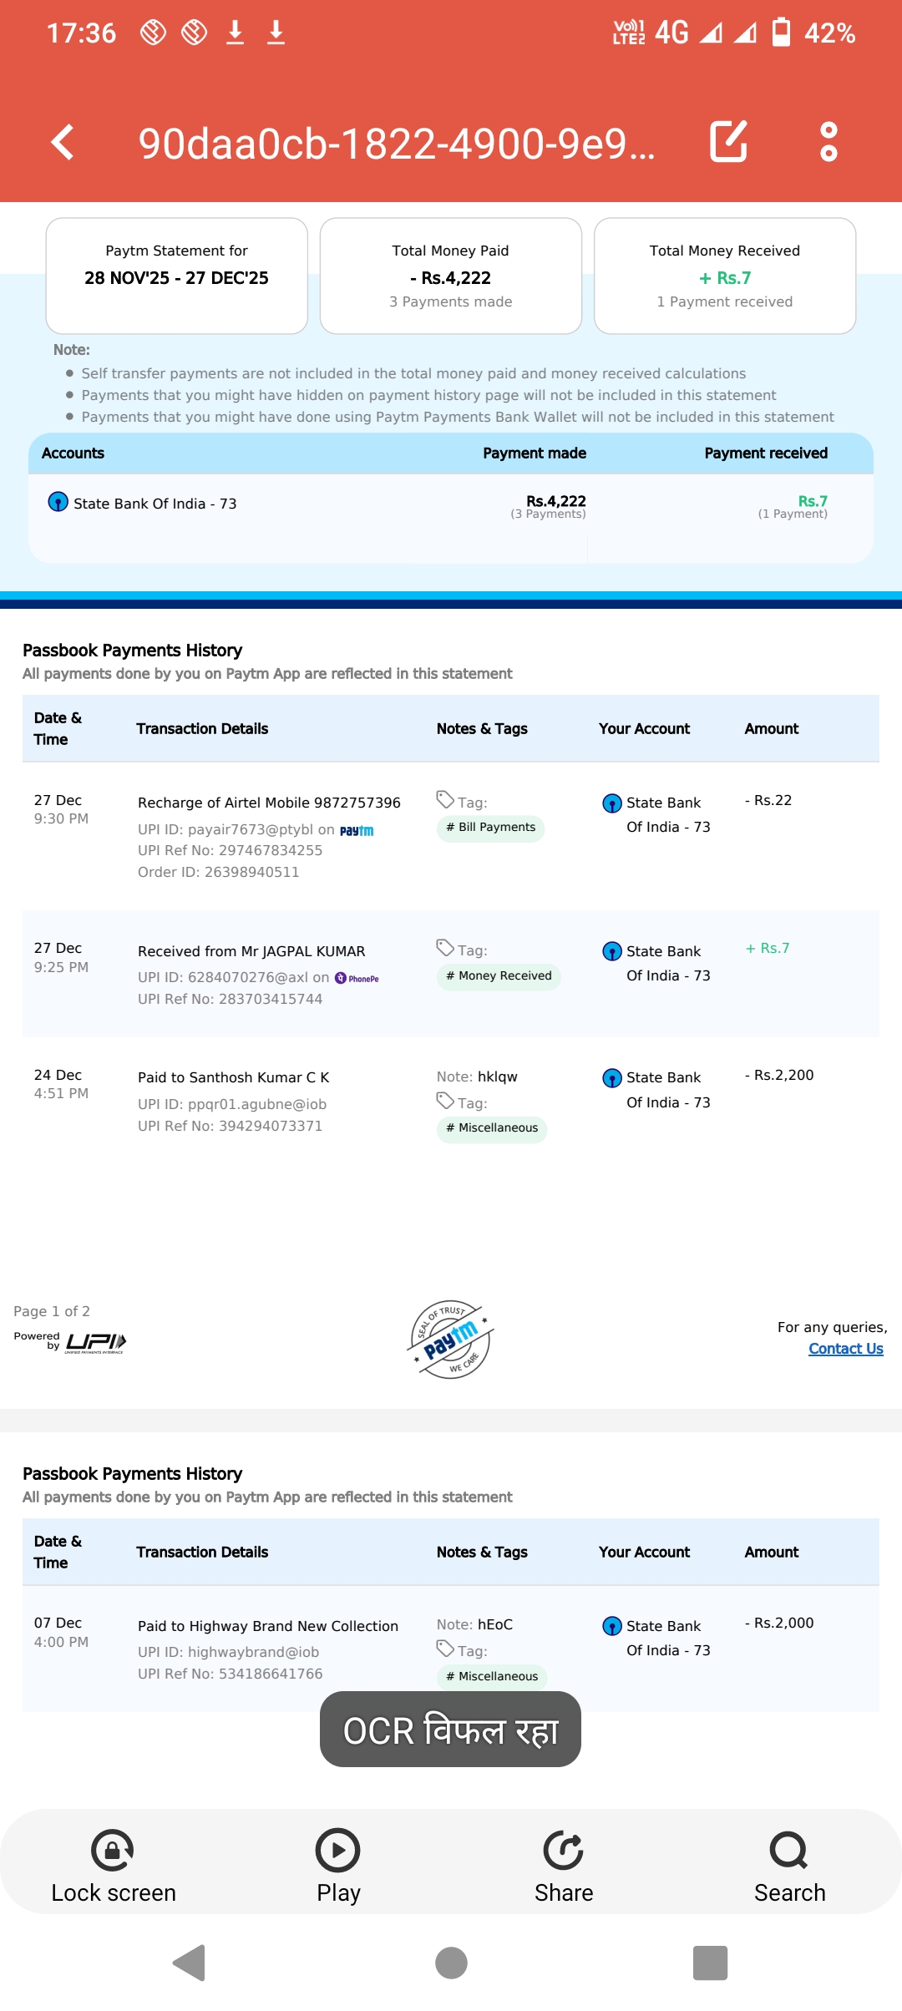This screenshot has height=2011, width=902.
Task: Tap the Android home navigation button
Action: [451, 1963]
